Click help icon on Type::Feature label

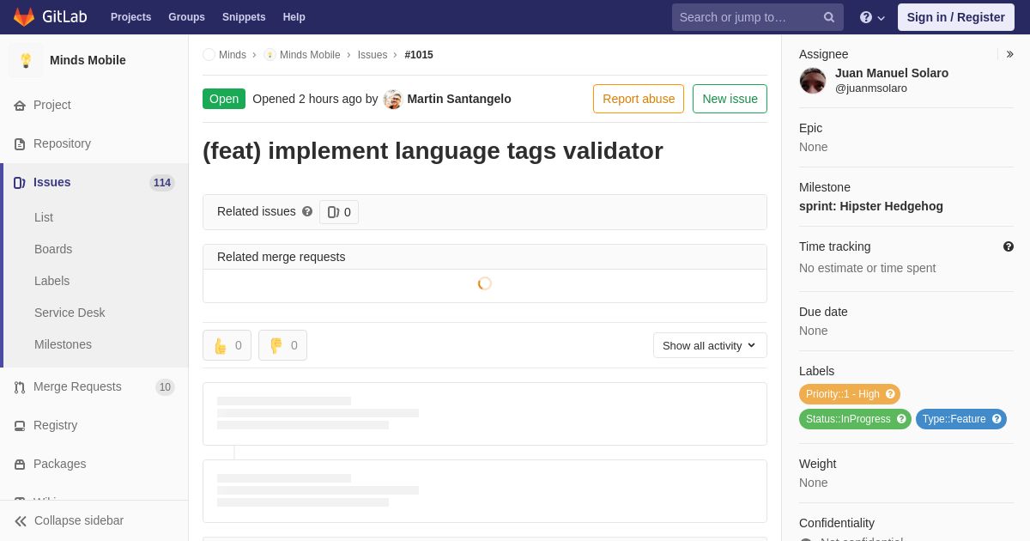click(997, 419)
